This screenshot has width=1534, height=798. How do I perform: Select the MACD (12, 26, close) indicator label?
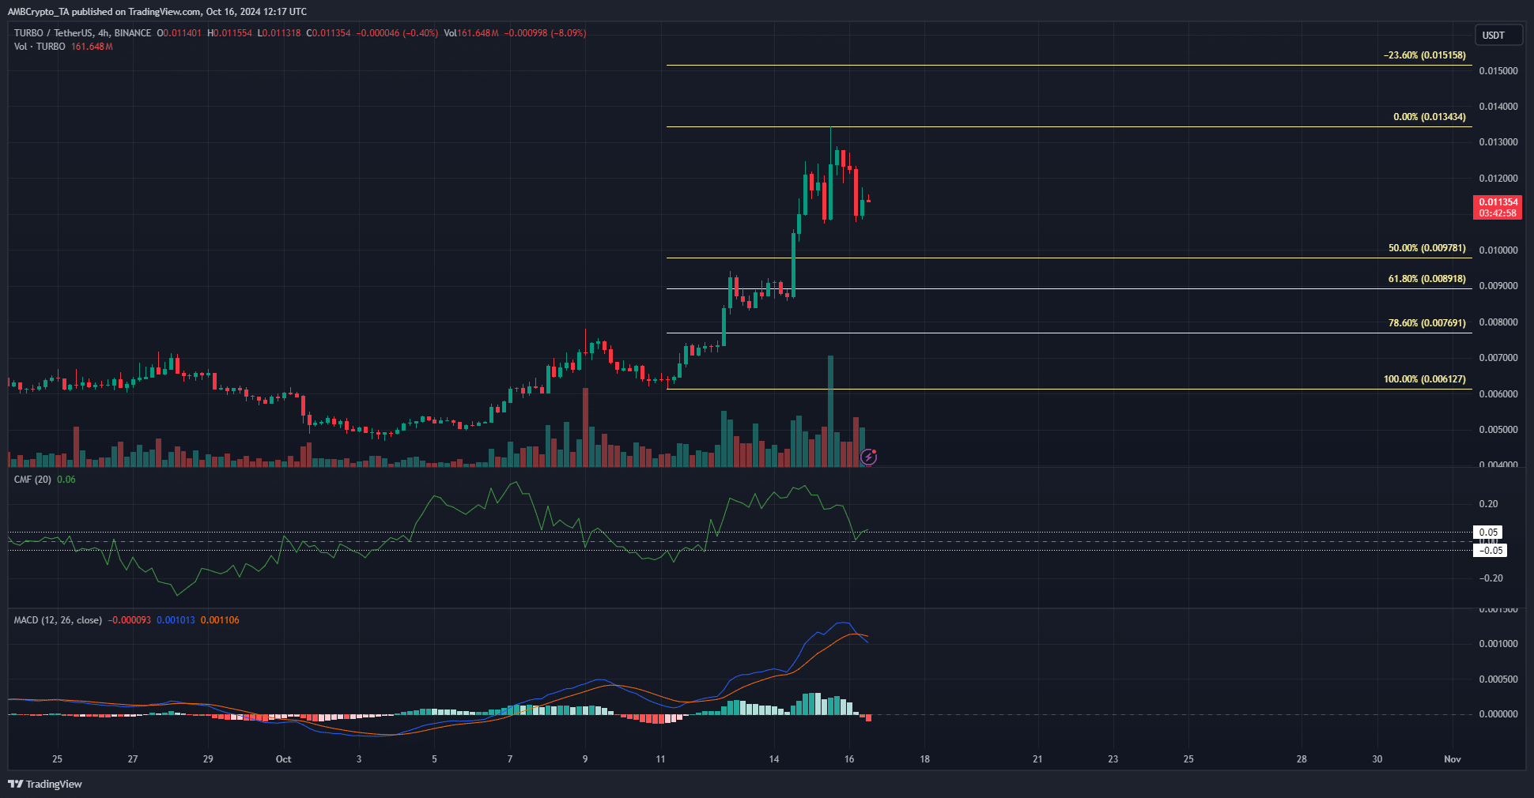58,620
